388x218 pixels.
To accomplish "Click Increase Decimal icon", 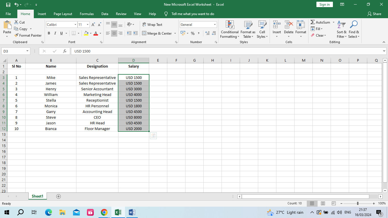I will pyautogui.click(x=207, y=33).
